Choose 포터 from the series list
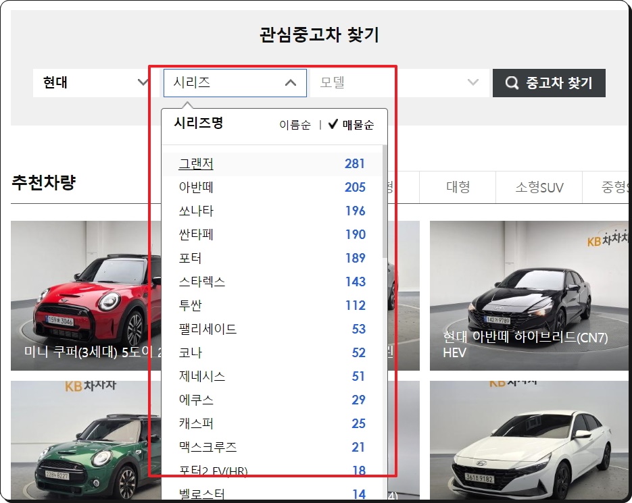The height and width of the screenshot is (503, 632). click(x=272, y=258)
